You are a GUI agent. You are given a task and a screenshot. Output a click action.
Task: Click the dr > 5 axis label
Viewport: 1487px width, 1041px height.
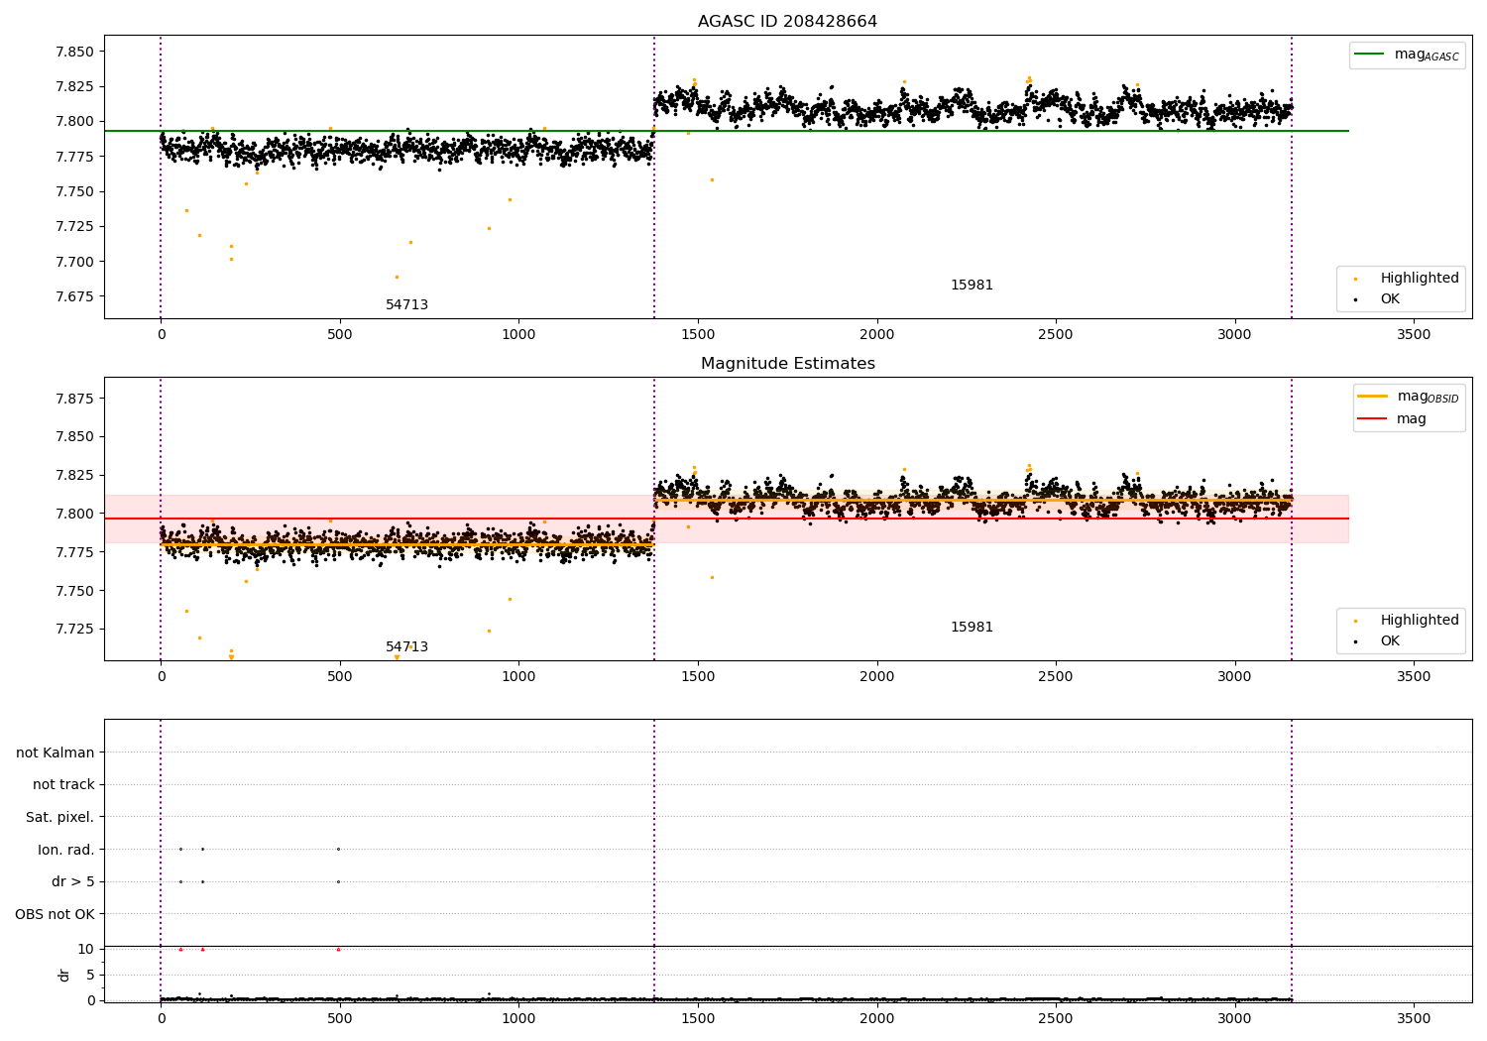(73, 882)
